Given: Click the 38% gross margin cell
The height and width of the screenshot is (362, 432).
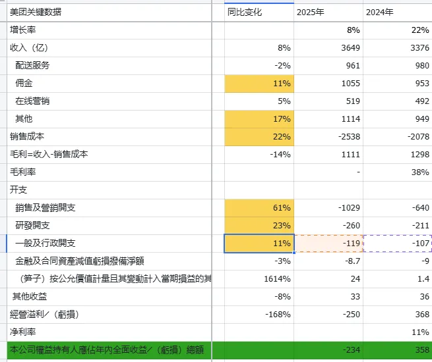Looking at the screenshot, I should click(398, 172).
